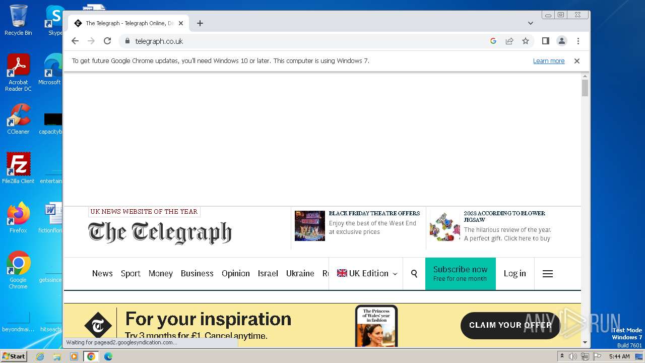Open the Business section
This screenshot has width=645, height=363.
[197, 273]
